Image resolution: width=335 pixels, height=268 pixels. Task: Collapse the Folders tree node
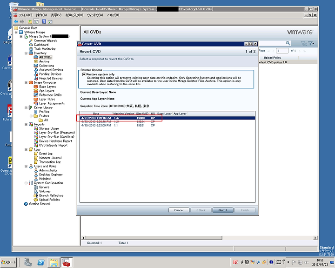tap(31, 116)
